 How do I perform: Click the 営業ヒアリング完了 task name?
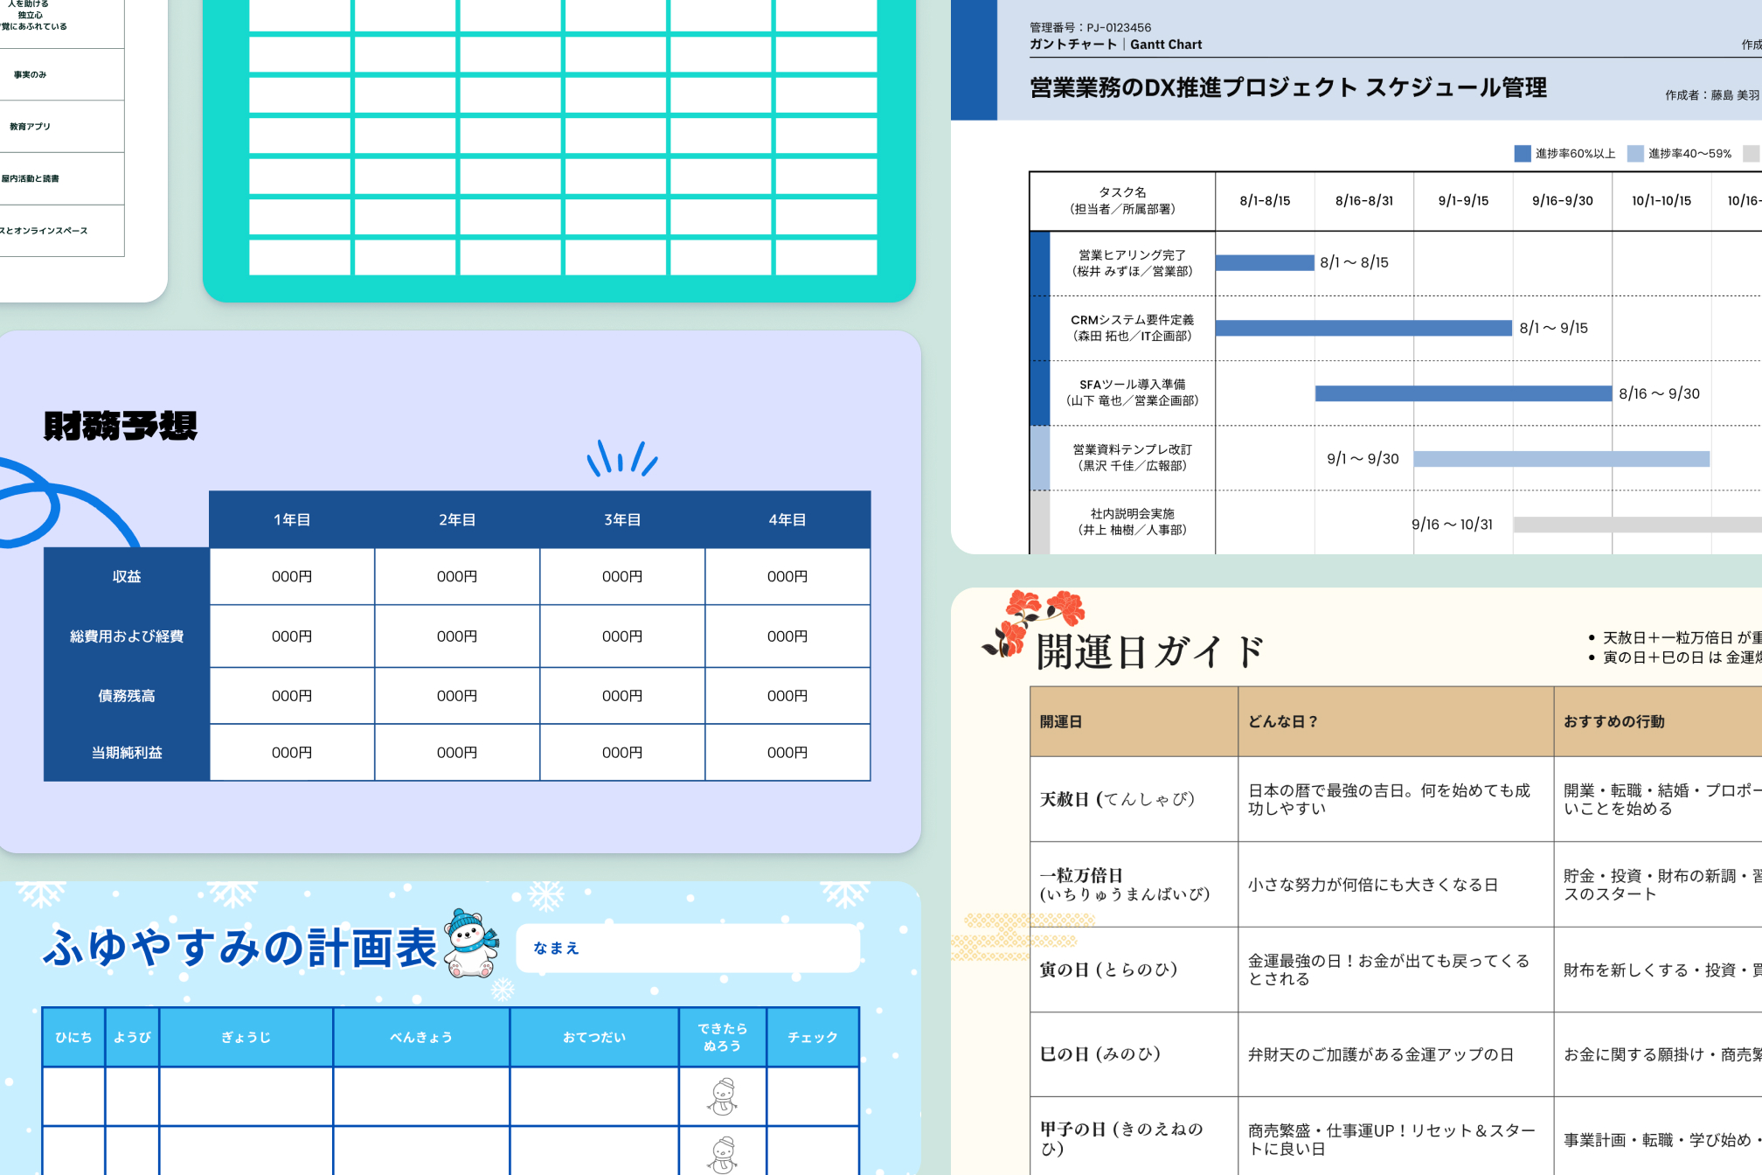point(1132,255)
